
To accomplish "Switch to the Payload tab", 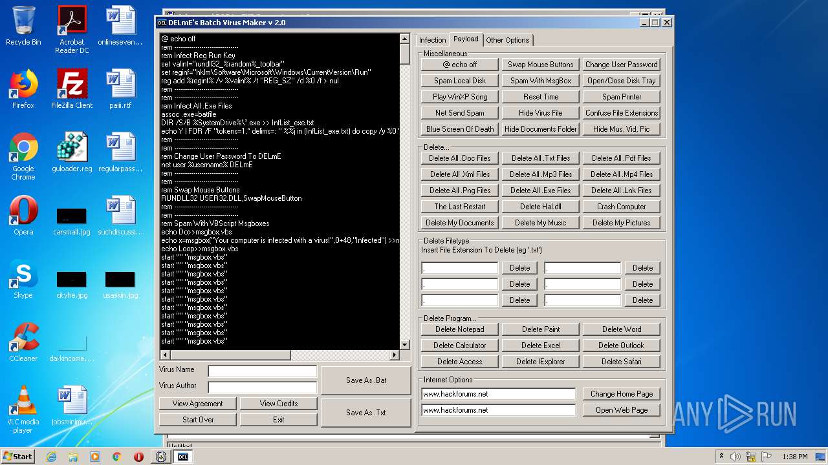I will tap(466, 39).
